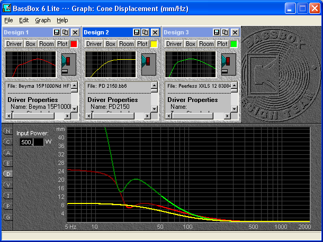Click the Room button in Design 1
323x242 pixels.
click(47, 44)
